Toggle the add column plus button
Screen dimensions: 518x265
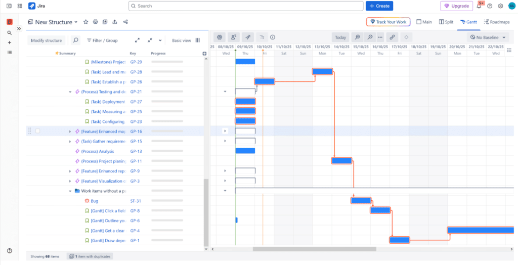coord(204,54)
